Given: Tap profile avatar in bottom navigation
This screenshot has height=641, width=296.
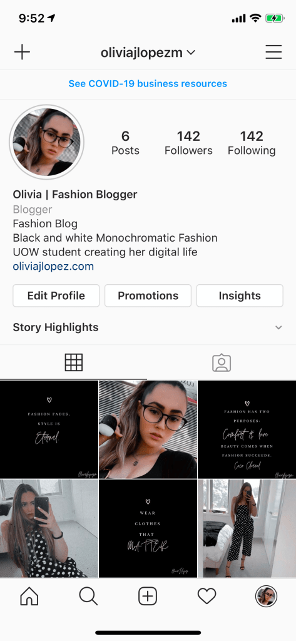Looking at the screenshot, I should (x=266, y=597).
